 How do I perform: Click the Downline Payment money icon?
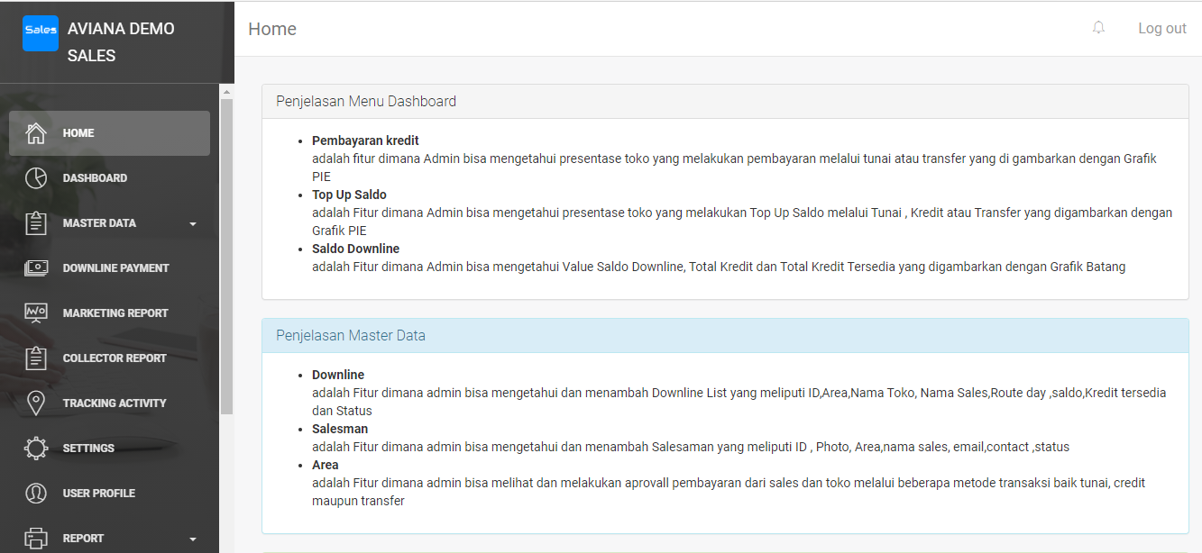[36, 268]
